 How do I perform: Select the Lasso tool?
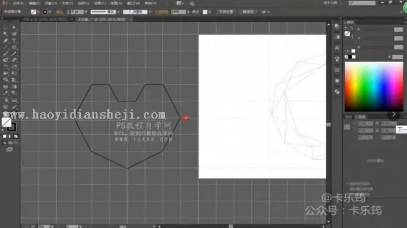[x=14, y=33]
